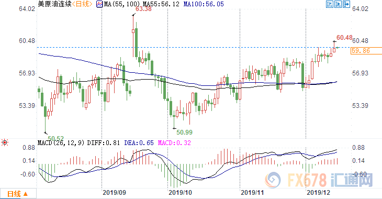Click the 60.48 red peak label near candle
The image size is (382, 199).
(x=344, y=38)
